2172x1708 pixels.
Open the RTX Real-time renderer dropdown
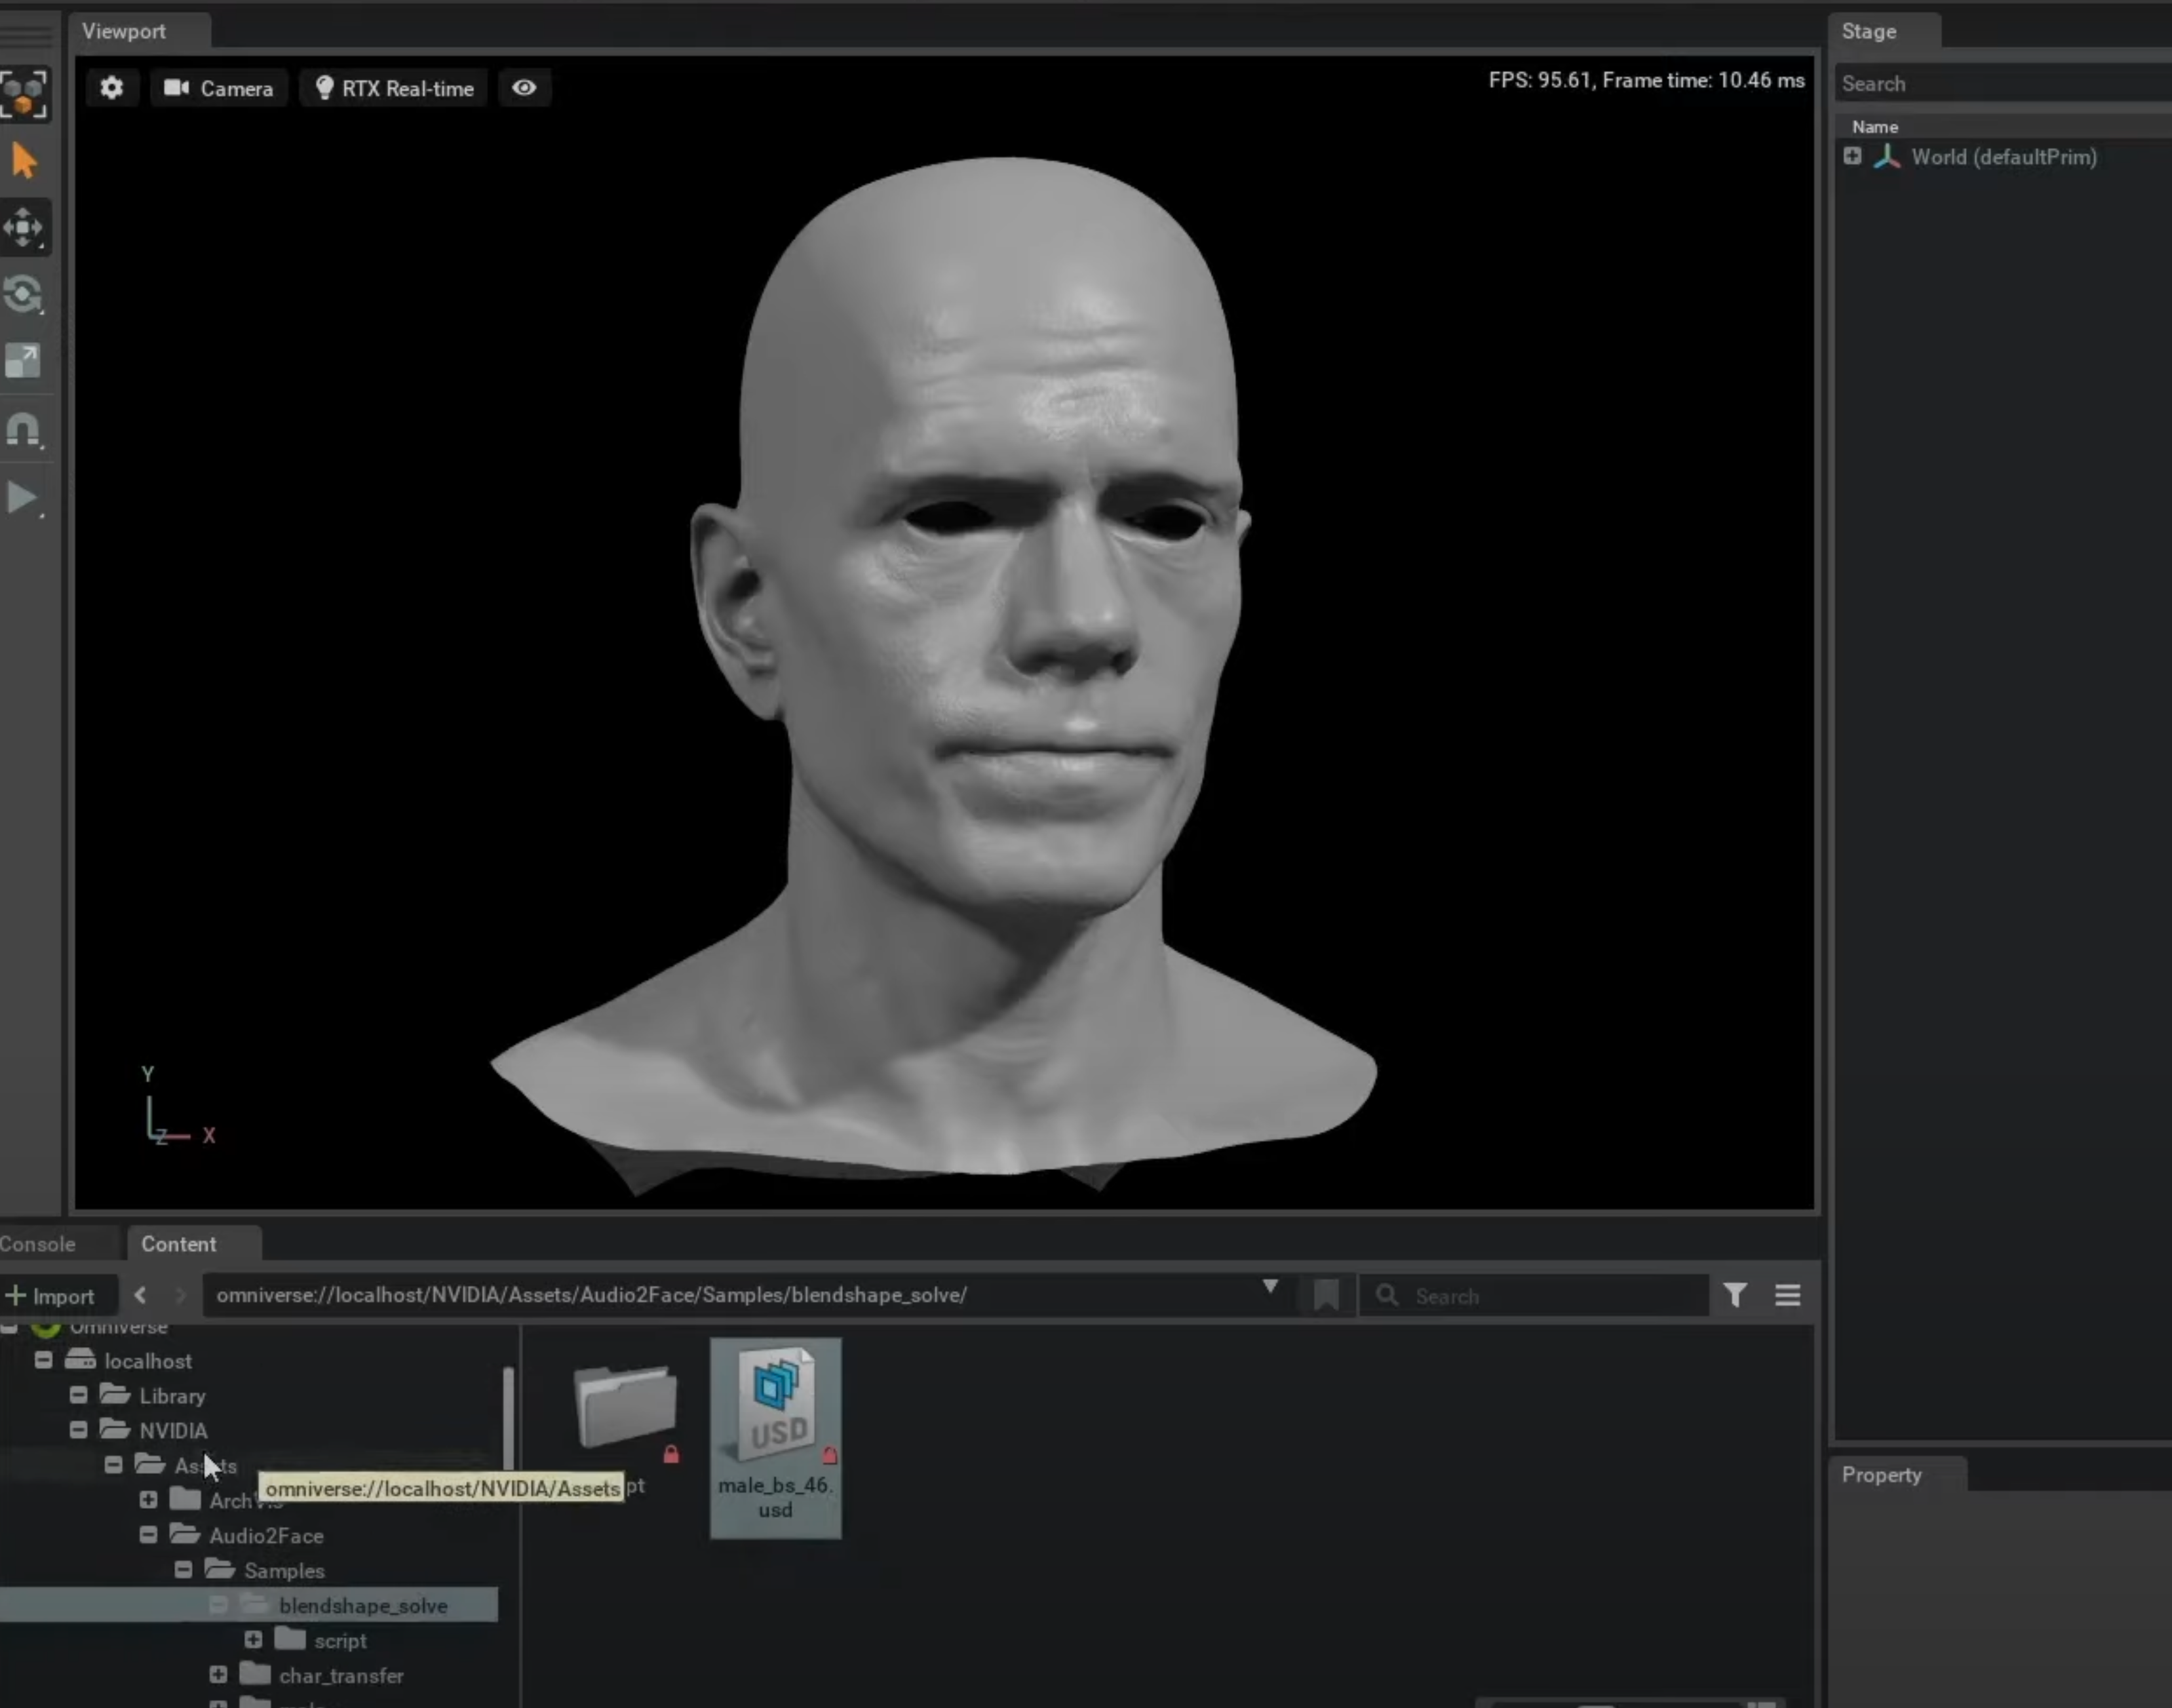click(394, 88)
